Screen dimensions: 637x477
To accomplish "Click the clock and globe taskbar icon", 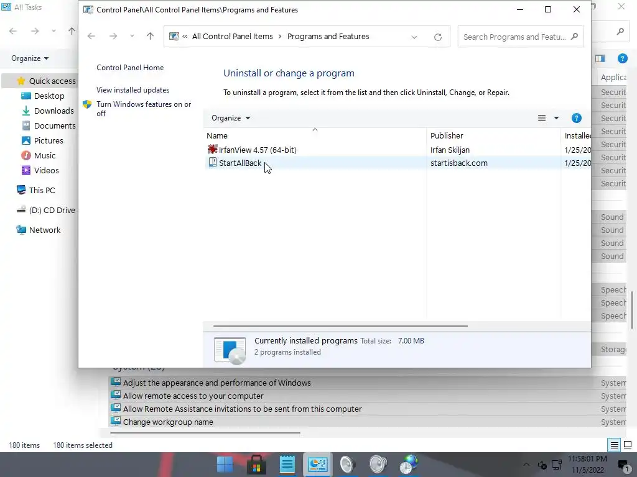I will click(x=409, y=465).
